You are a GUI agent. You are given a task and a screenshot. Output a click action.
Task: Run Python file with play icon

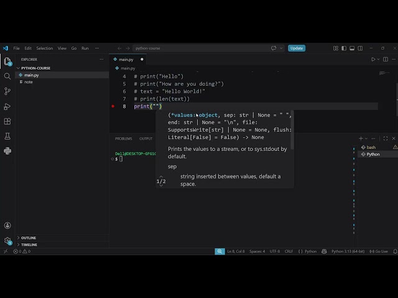pos(373,60)
